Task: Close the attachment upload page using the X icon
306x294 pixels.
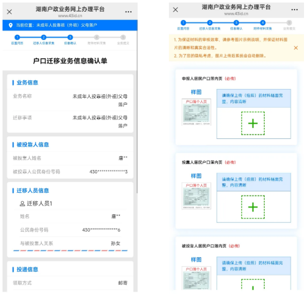Action: 175,10
